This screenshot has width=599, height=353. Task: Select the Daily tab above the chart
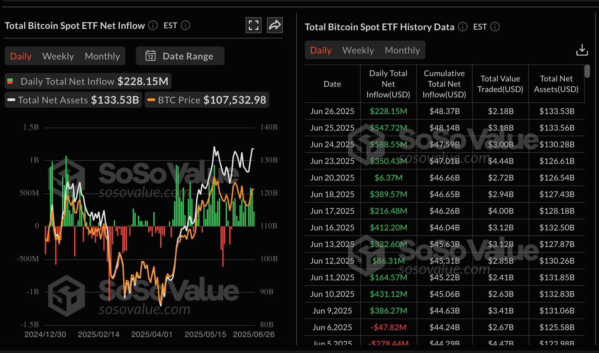point(21,56)
